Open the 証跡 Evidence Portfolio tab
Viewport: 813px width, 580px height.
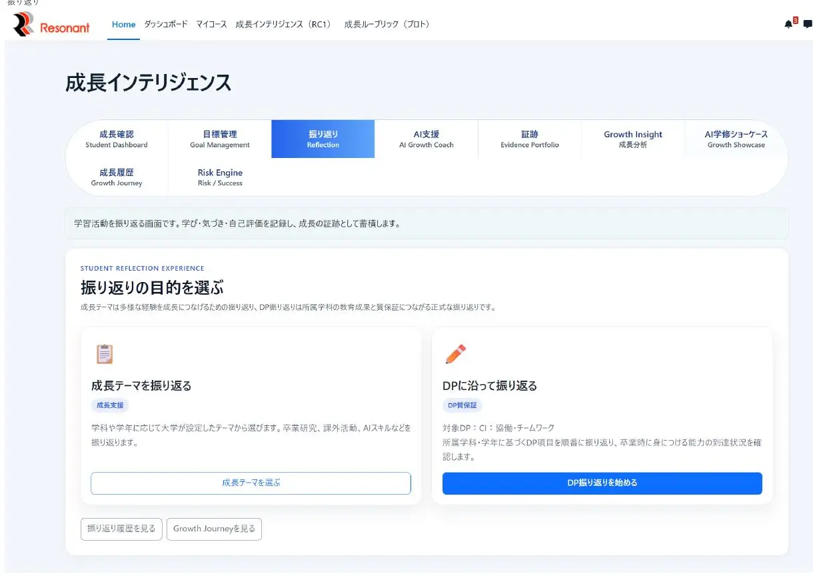pyautogui.click(x=530, y=139)
